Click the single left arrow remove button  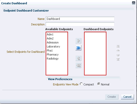pos(78,58)
